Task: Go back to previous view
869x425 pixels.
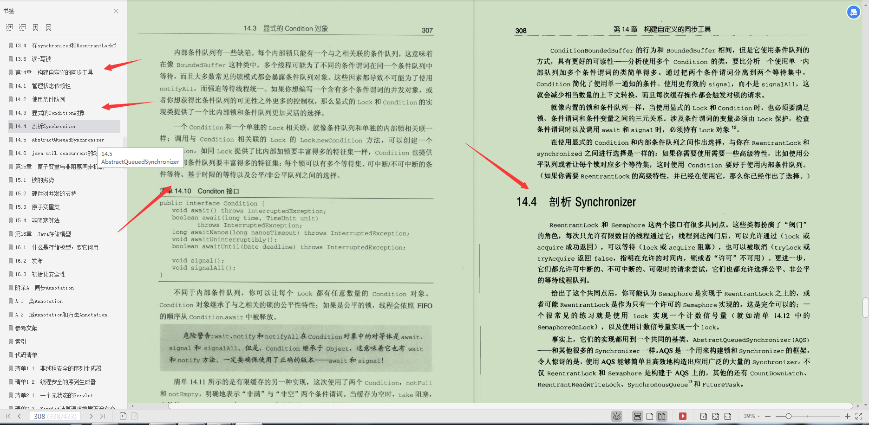Action: (x=123, y=416)
